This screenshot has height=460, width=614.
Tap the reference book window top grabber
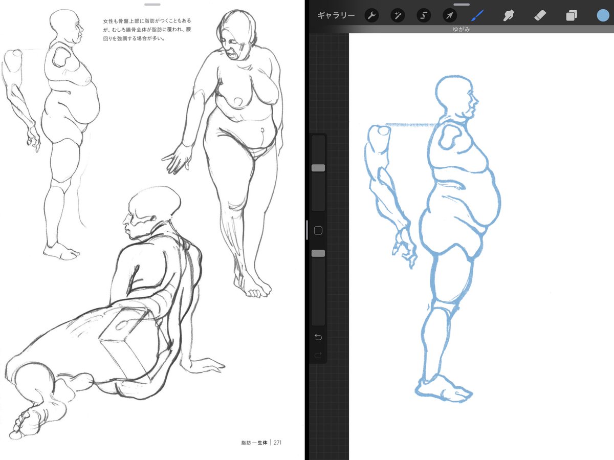tap(152, 4)
